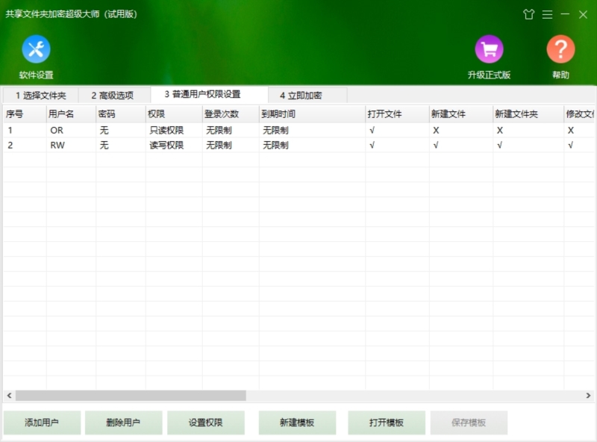Open 软件设置 wrench icon

36,49
